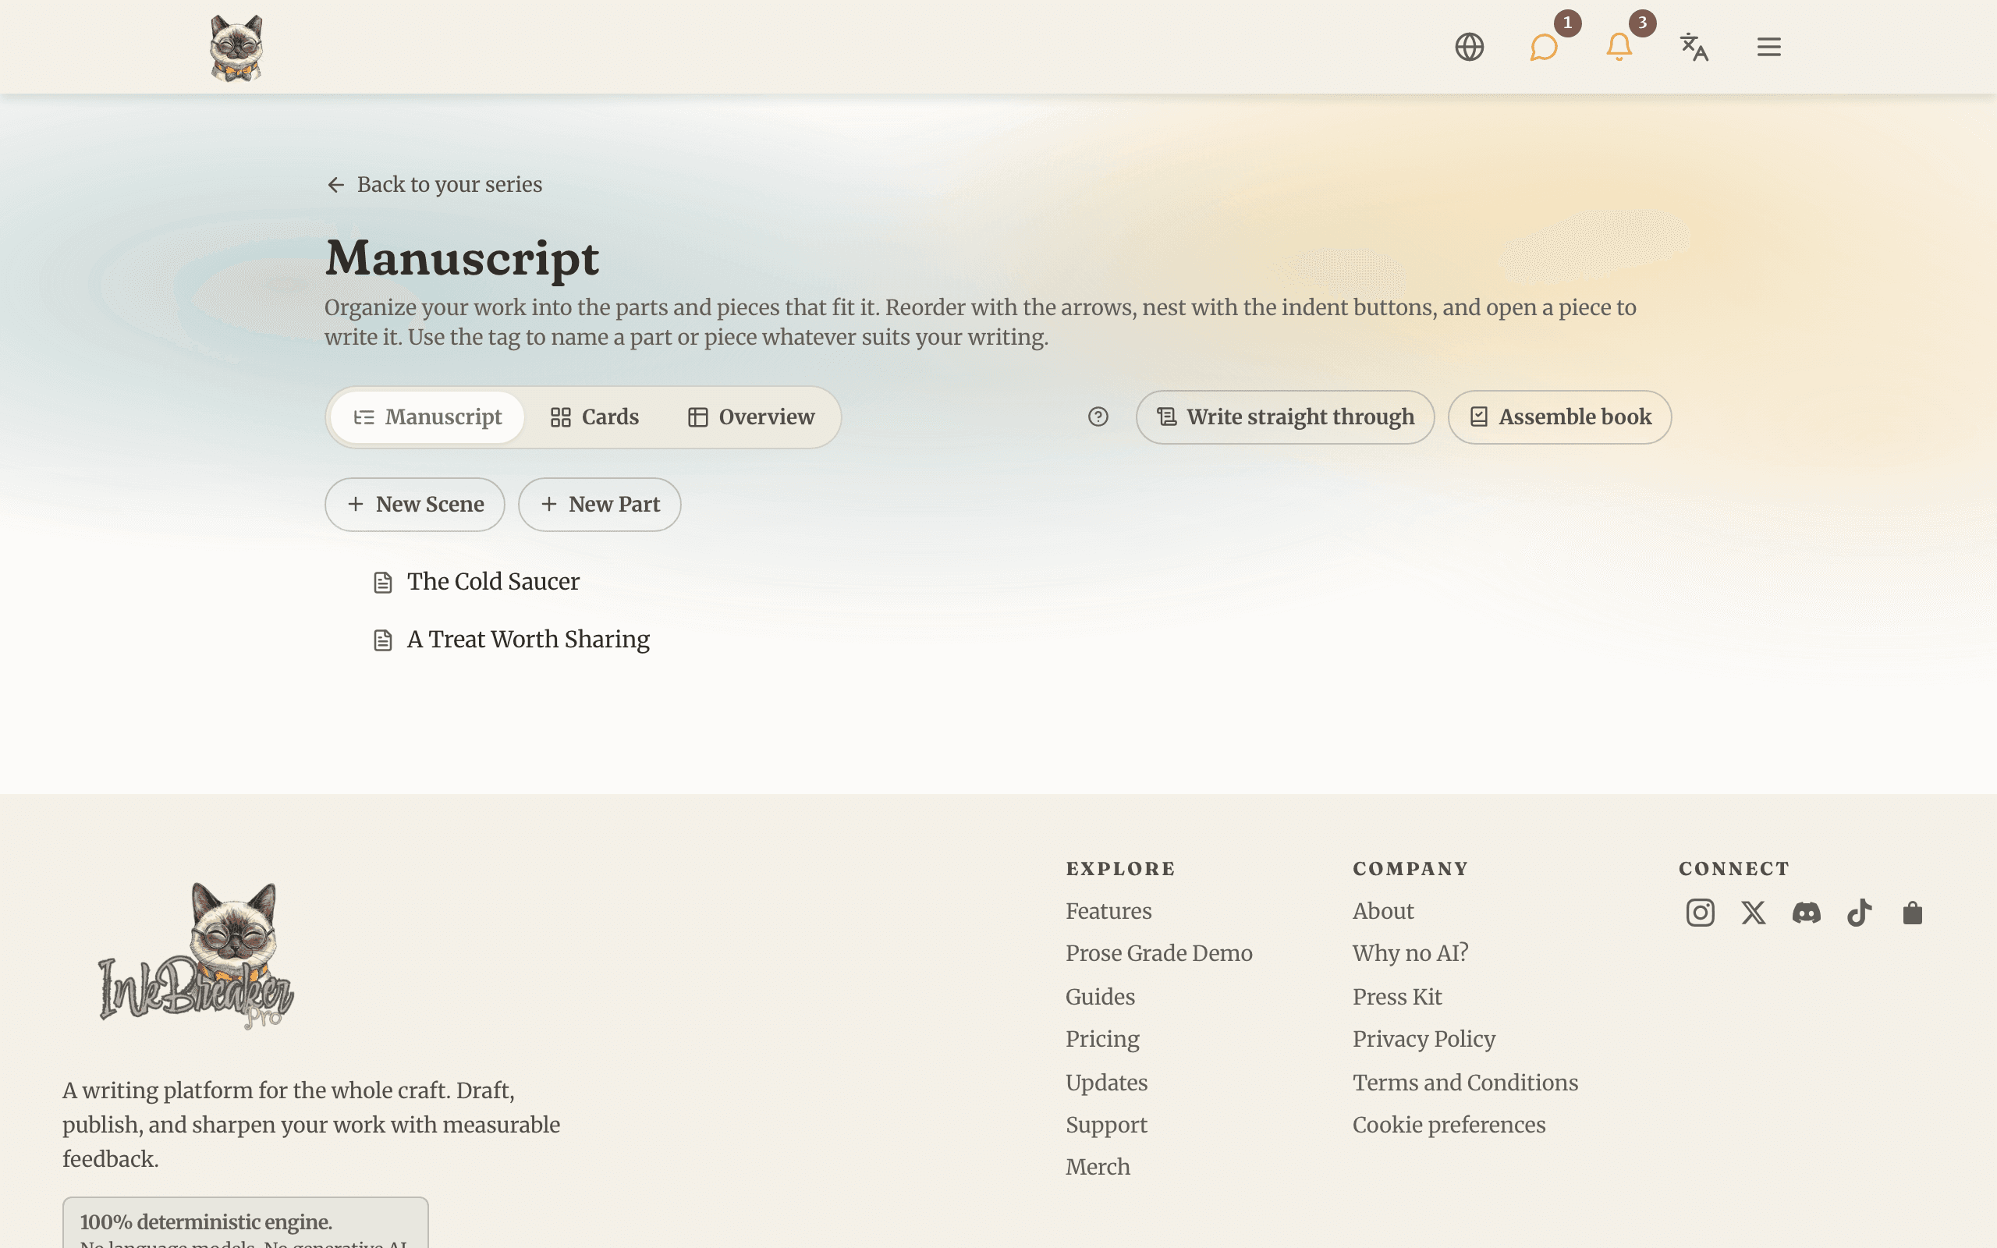Screen dimensions: 1997x1248
Task: Open the Features footer link
Action: (1108, 911)
